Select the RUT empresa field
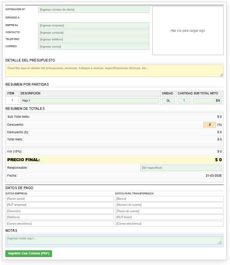The image size is (230, 265). 60,205
